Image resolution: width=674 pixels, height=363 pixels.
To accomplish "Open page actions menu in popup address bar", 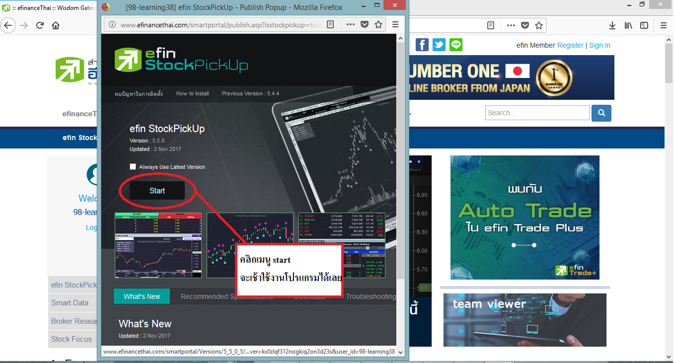I will click(351, 24).
